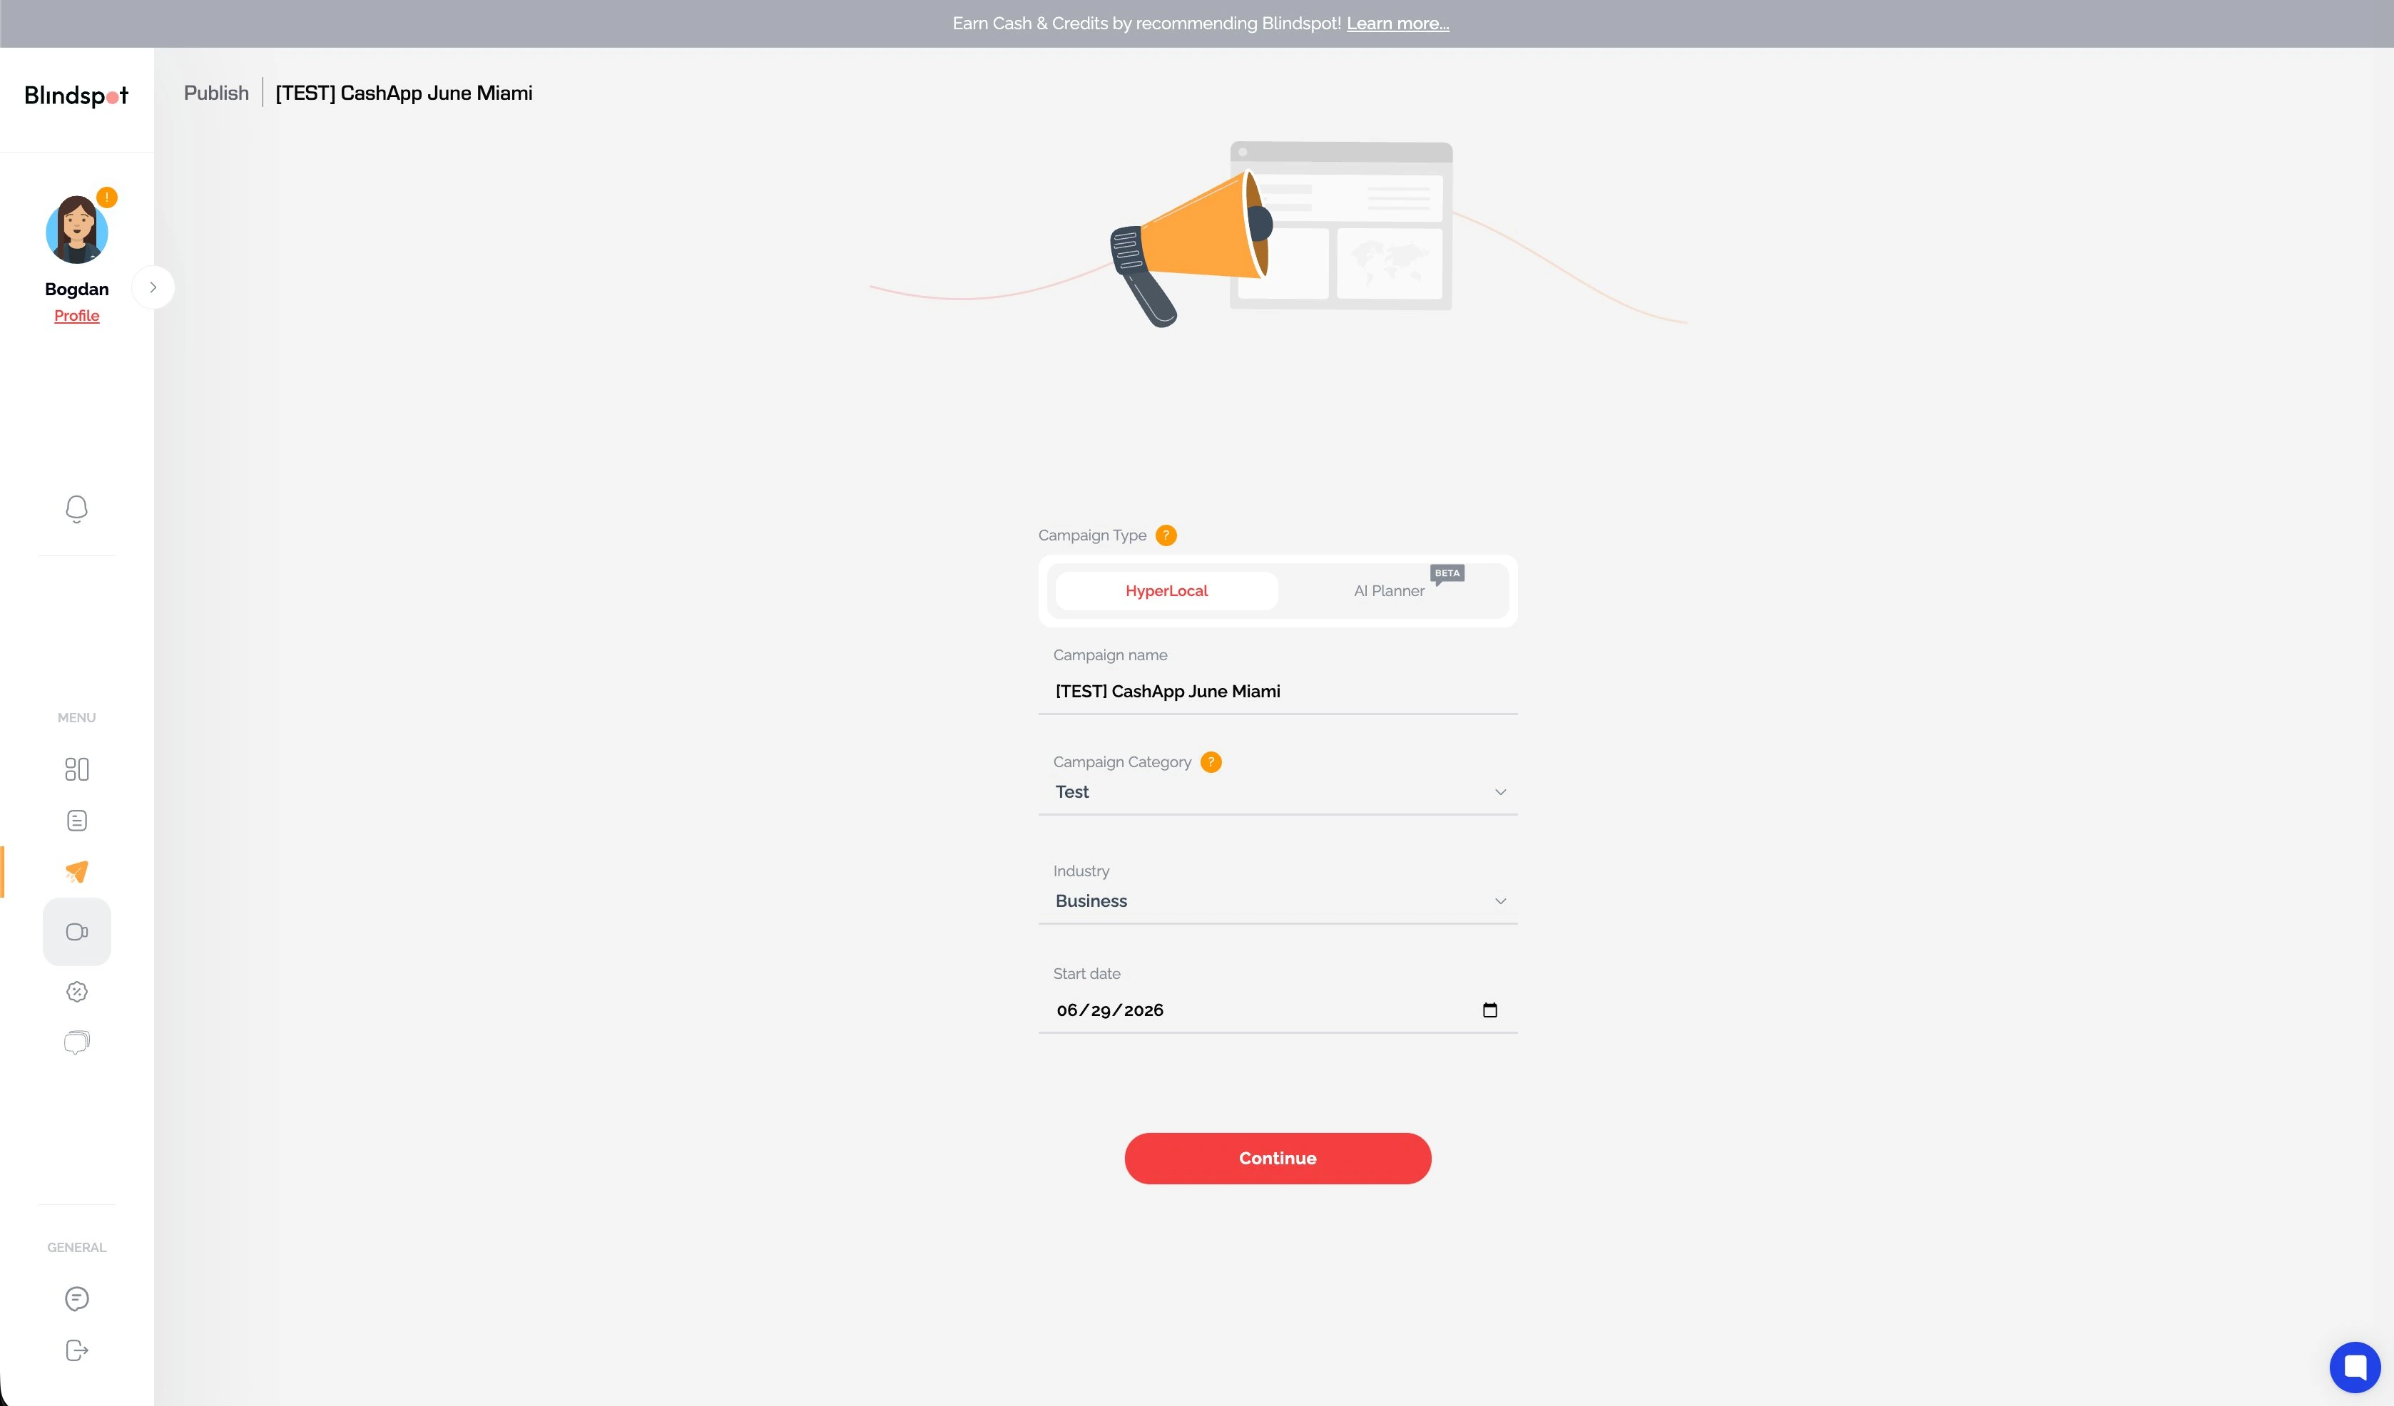The width and height of the screenshot is (2394, 1406).
Task: Open the chat message icon under General
Action: click(77, 1299)
